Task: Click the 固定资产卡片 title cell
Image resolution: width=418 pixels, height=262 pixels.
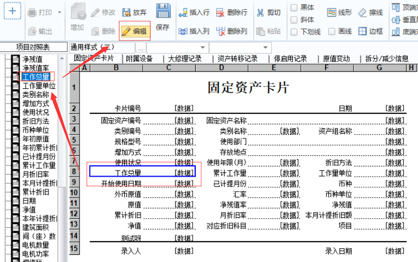Action: click(x=248, y=87)
